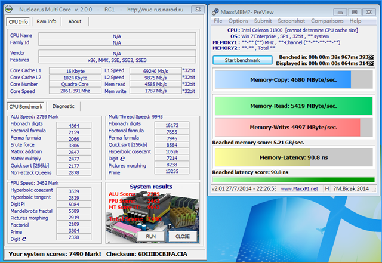
Task: Click the CPU Intel Celeron J1900 info line
Action: tap(292, 30)
